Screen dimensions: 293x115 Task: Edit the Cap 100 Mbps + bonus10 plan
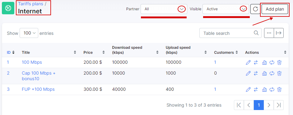click(248, 73)
